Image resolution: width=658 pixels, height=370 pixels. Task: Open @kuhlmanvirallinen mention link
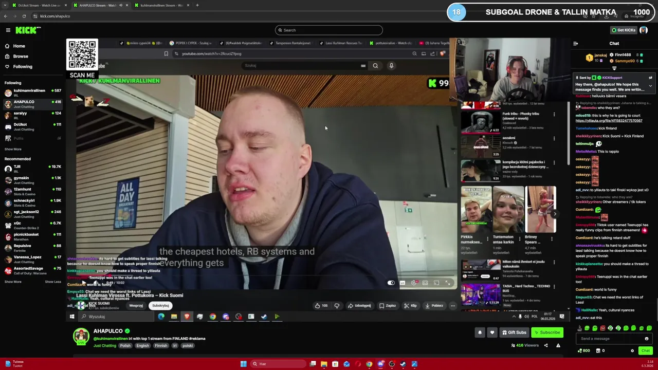pyautogui.click(x=111, y=339)
